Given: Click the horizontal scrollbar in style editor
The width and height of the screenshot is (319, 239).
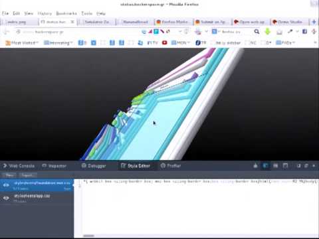Looking at the screenshot, I should pos(89,236).
